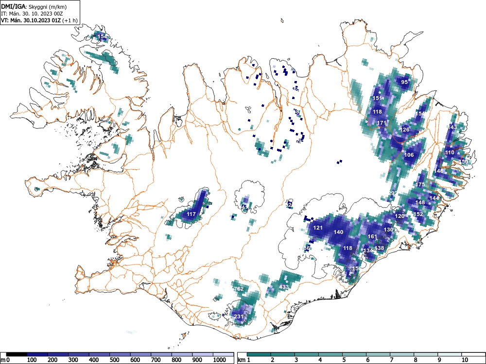Click the visibility value '161' on the map
The width and height of the screenshot is (486, 364).
pyautogui.click(x=372, y=236)
